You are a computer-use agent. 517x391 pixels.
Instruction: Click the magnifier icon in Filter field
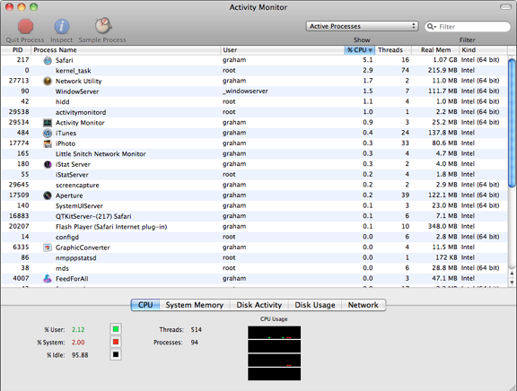431,26
